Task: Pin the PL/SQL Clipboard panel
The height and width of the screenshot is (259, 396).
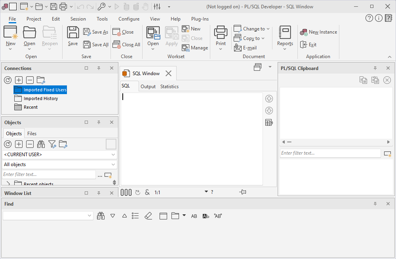Action: (375, 68)
